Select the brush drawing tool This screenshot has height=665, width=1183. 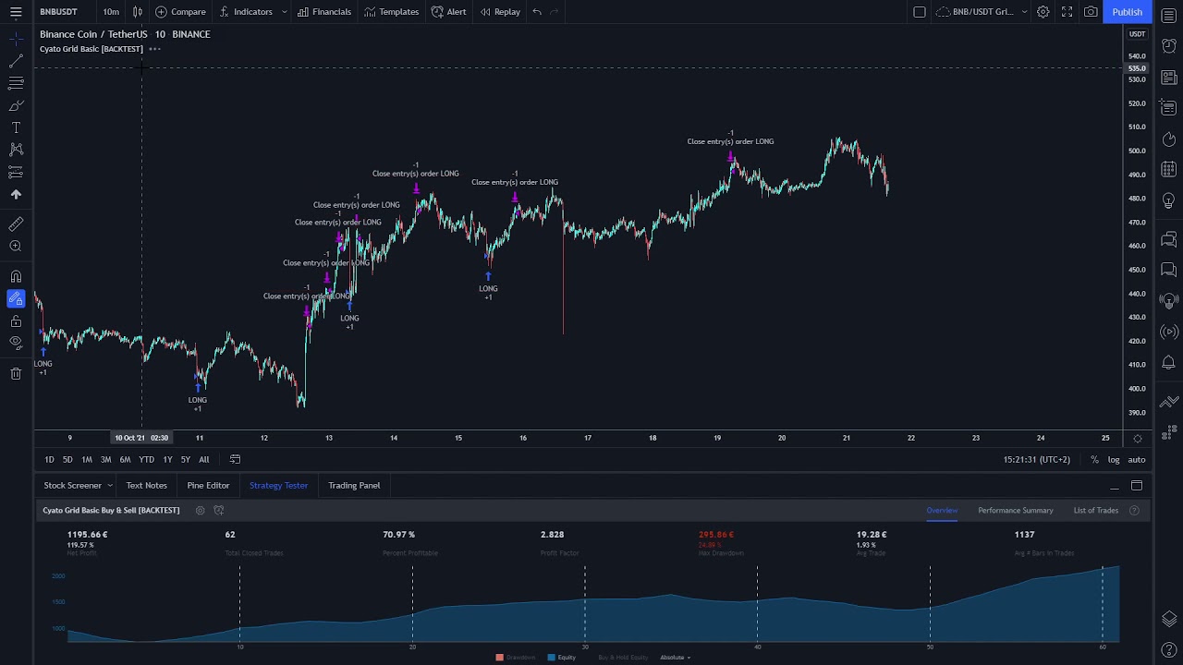click(16, 105)
